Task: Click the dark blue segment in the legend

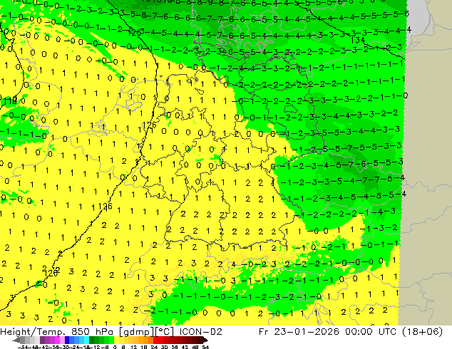Action: click(x=67, y=340)
